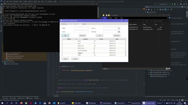
Task: Open TODO tool window tab
Action: click(13, 98)
